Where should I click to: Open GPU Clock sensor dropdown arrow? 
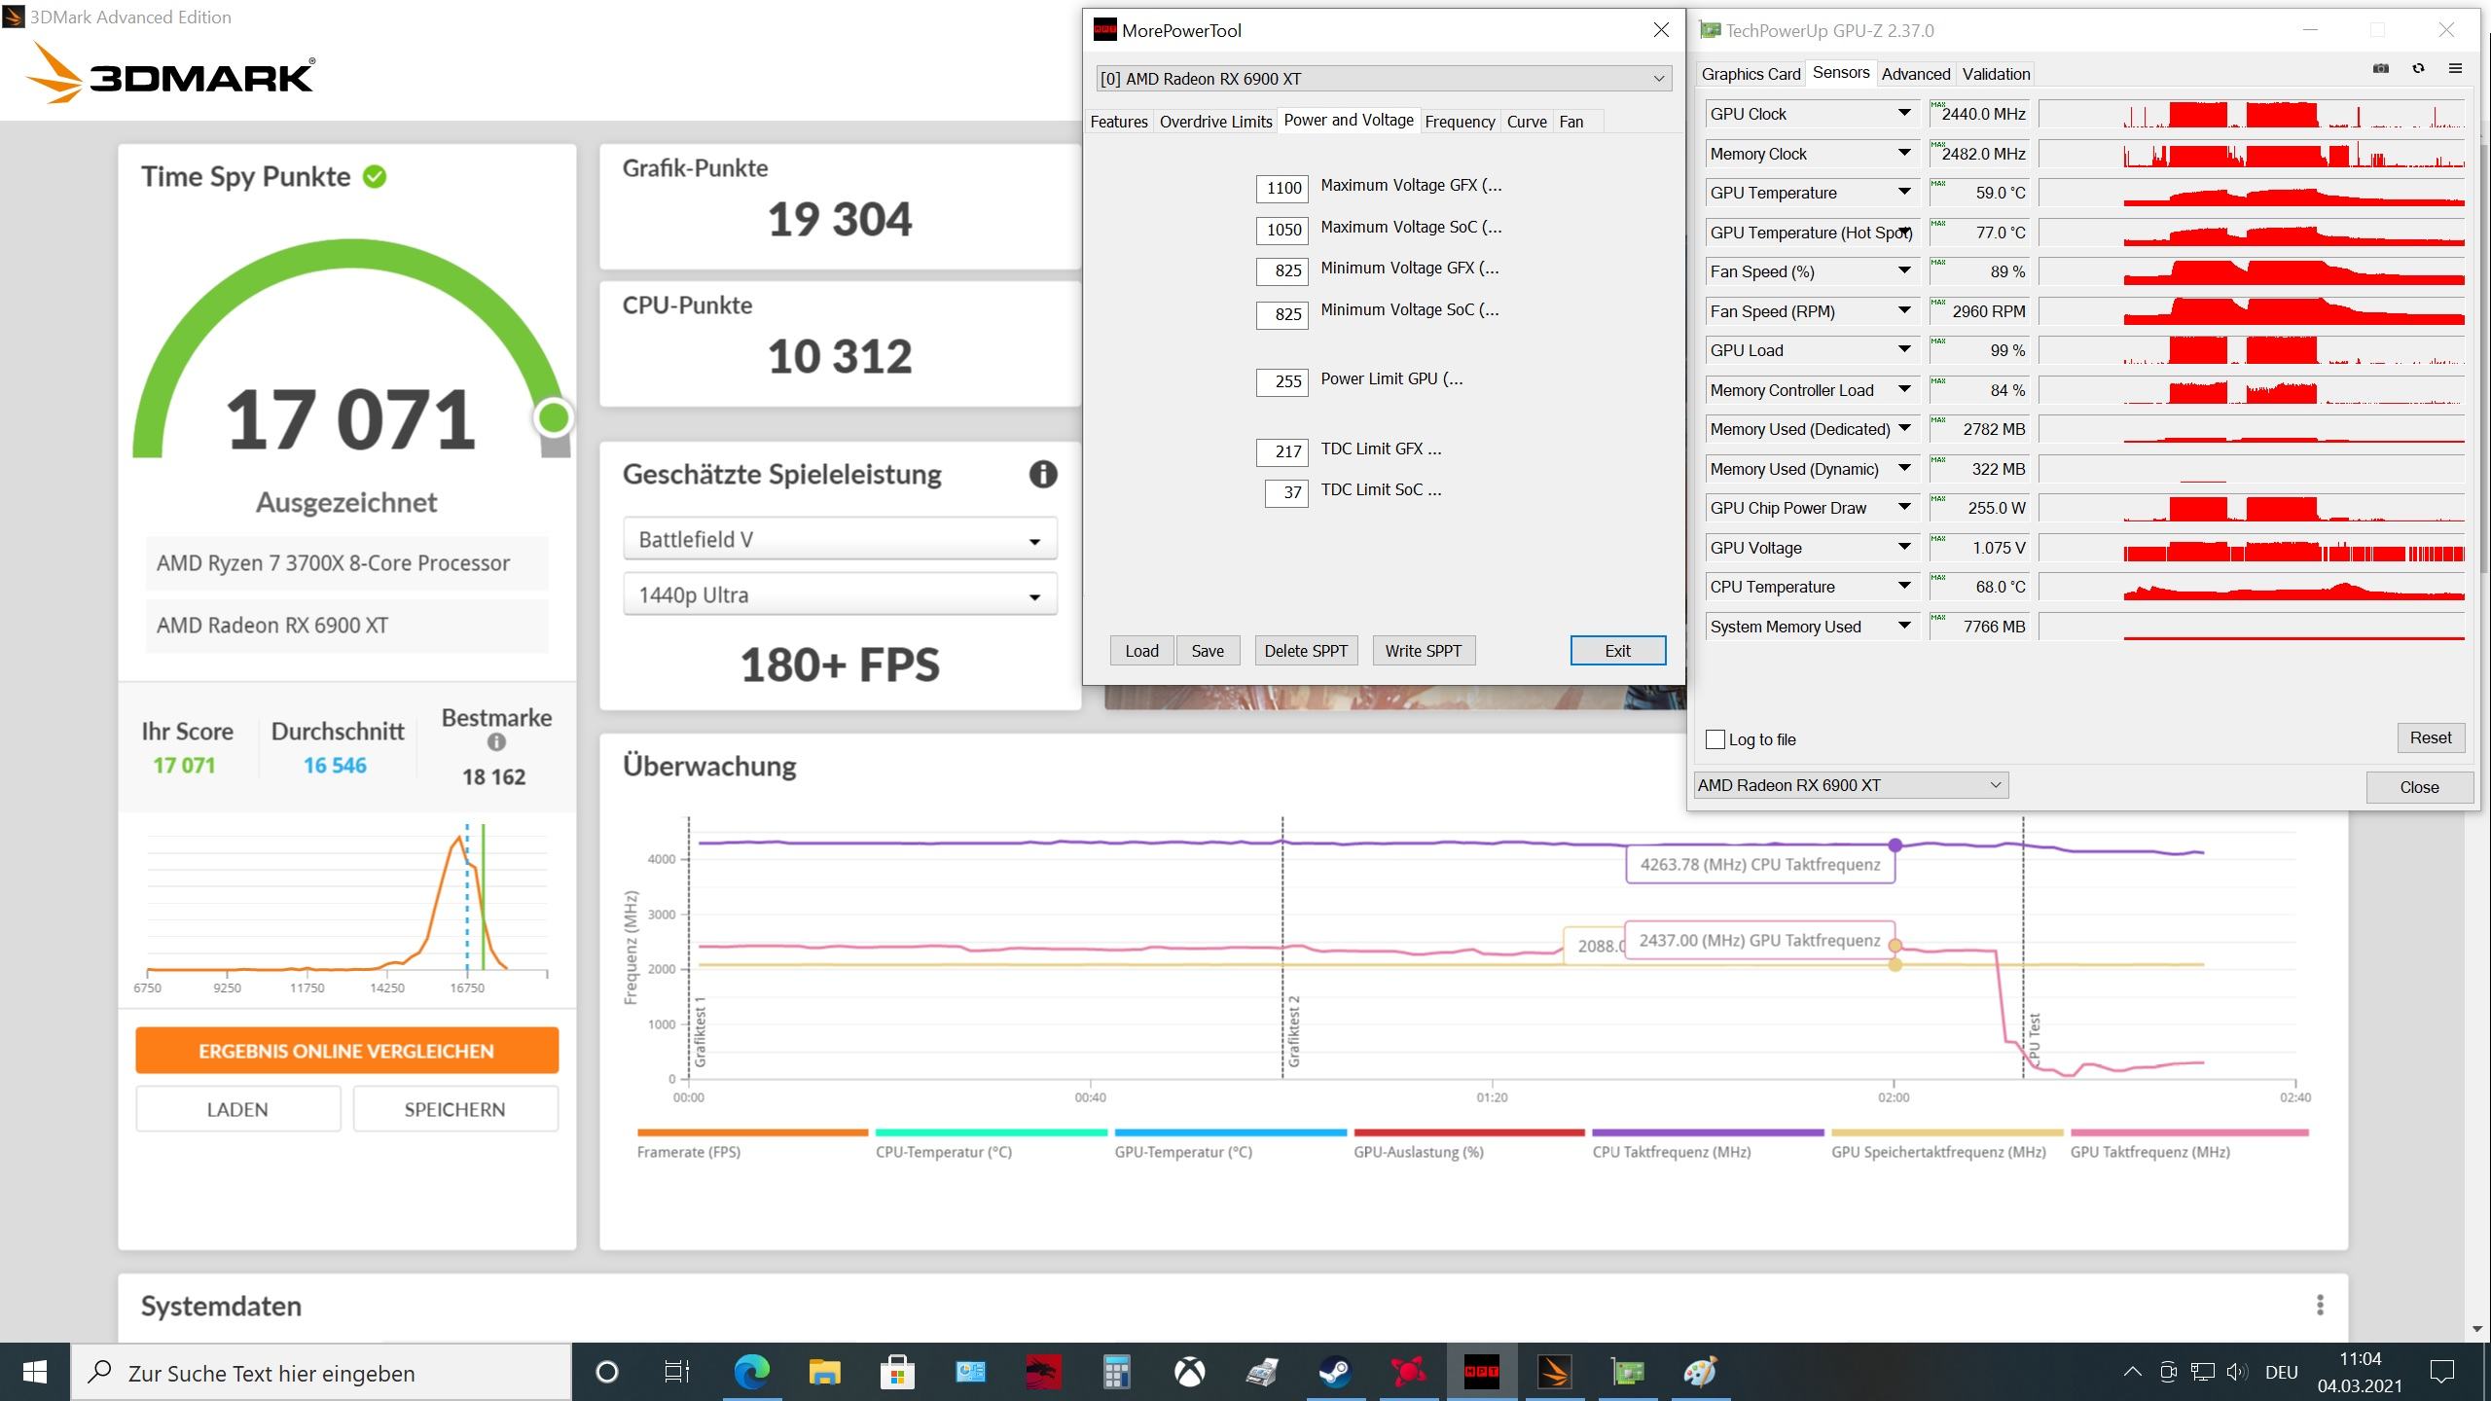[x=1904, y=113]
